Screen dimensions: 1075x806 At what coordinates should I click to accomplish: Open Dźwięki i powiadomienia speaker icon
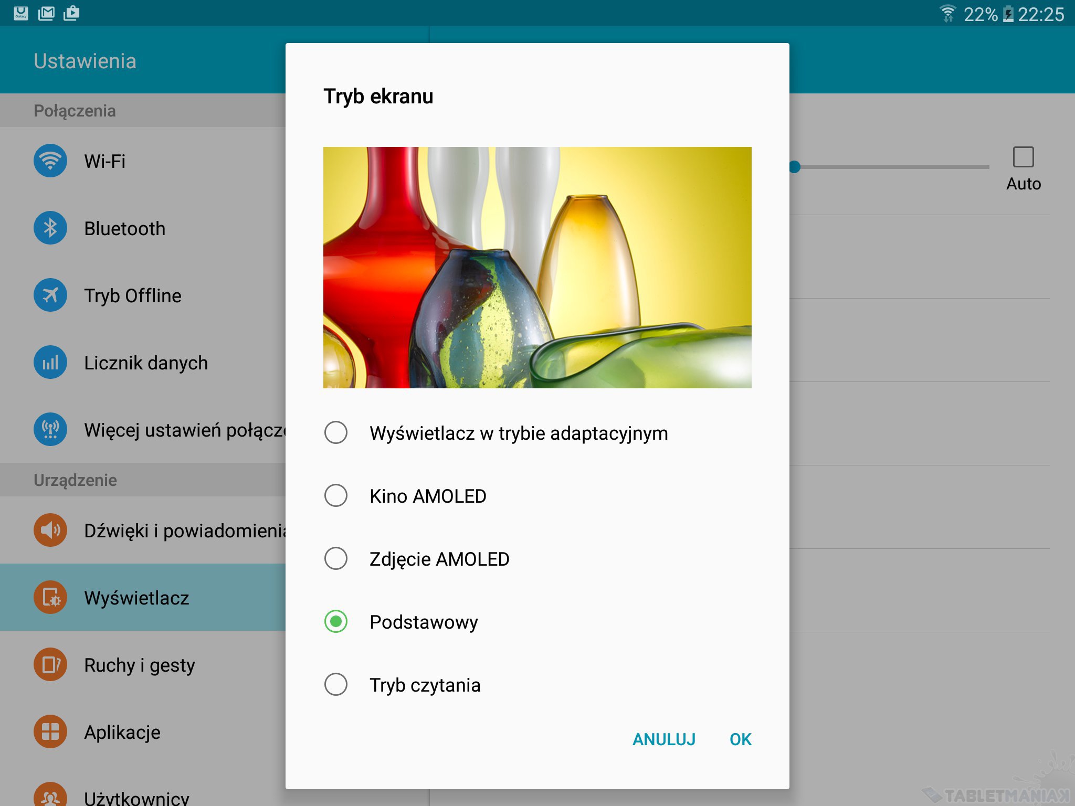(50, 530)
